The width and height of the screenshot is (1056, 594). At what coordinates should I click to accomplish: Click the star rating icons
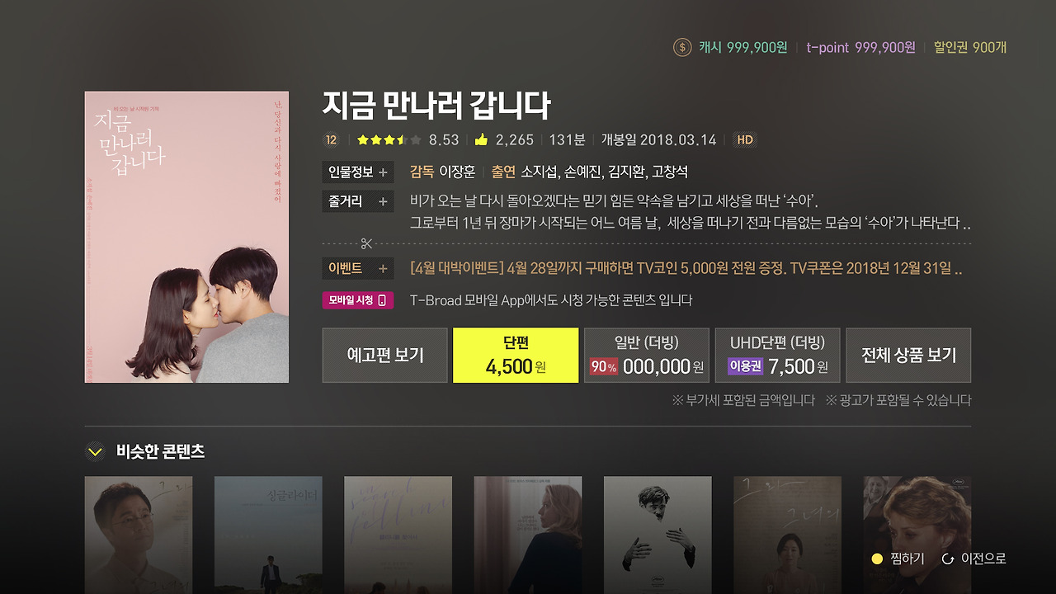pyautogui.click(x=389, y=139)
